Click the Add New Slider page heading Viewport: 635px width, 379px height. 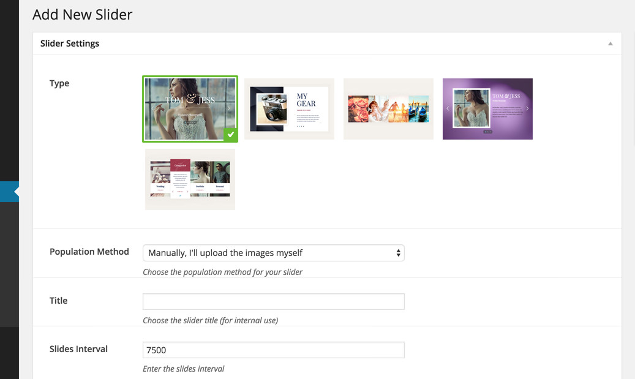tap(82, 15)
